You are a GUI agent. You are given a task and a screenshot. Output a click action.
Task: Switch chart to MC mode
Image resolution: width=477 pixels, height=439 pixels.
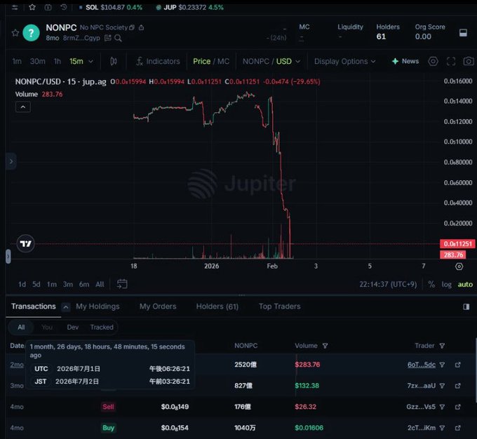(224, 62)
